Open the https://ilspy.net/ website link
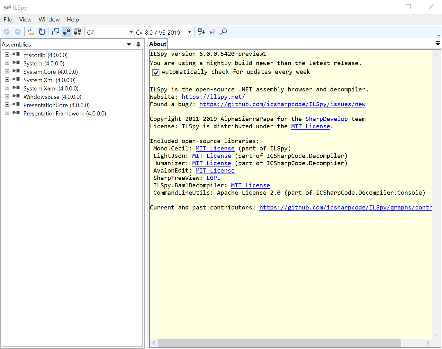442x349 pixels. [x=213, y=97]
